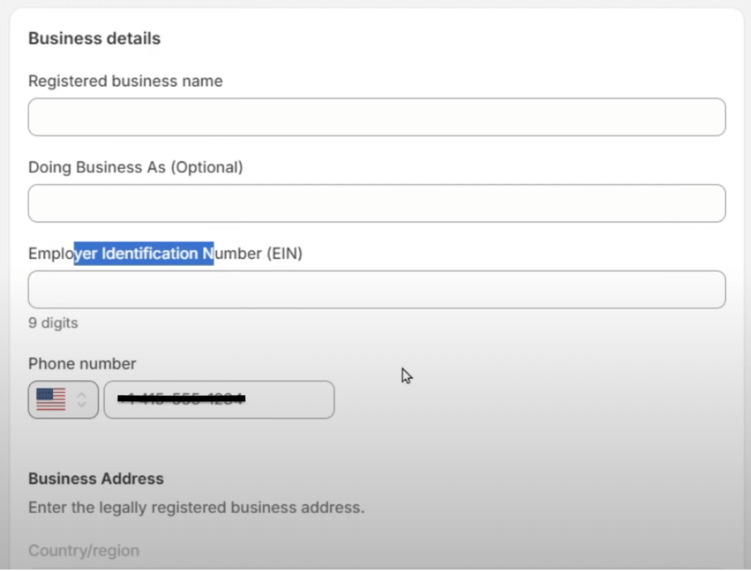
Task: Click the United States flag icon
Action: coord(51,400)
